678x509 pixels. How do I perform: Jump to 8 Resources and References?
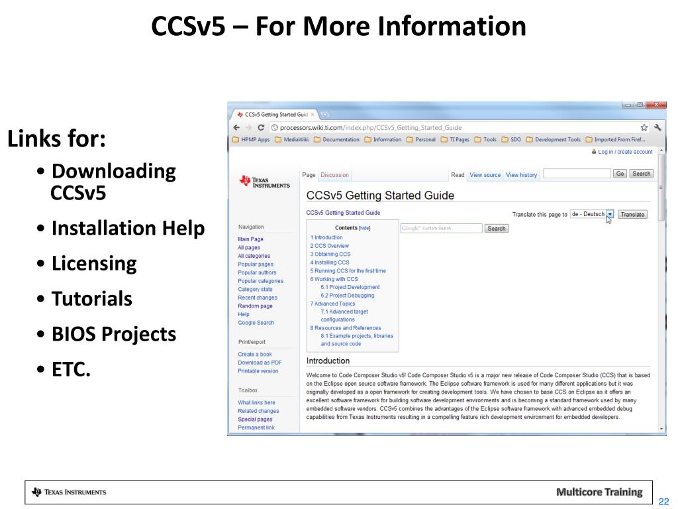(345, 328)
